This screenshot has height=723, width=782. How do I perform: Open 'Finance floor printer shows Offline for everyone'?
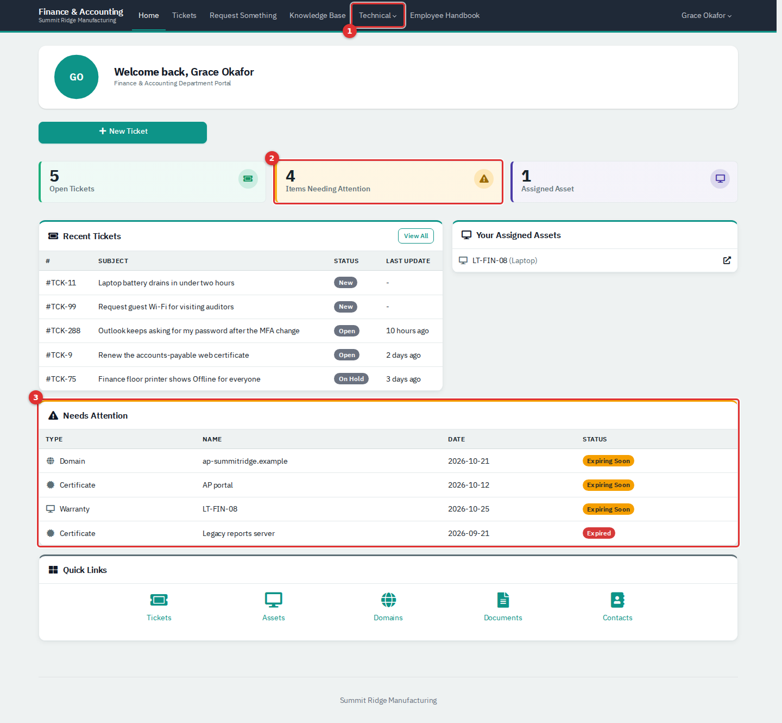(179, 379)
